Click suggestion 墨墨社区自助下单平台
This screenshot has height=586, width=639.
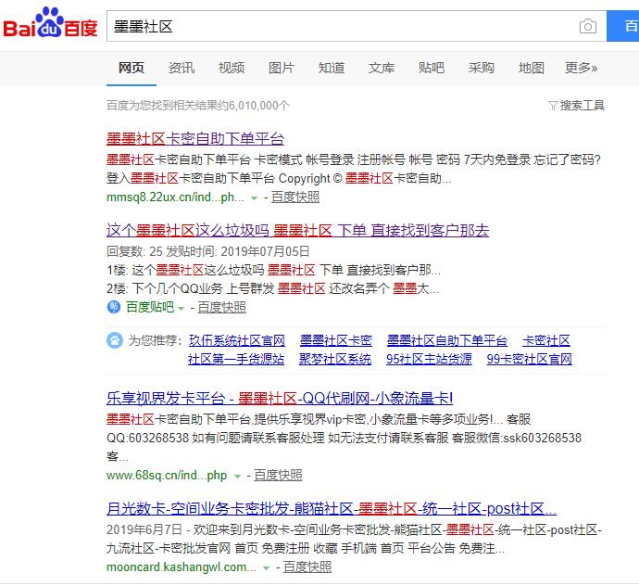point(447,340)
